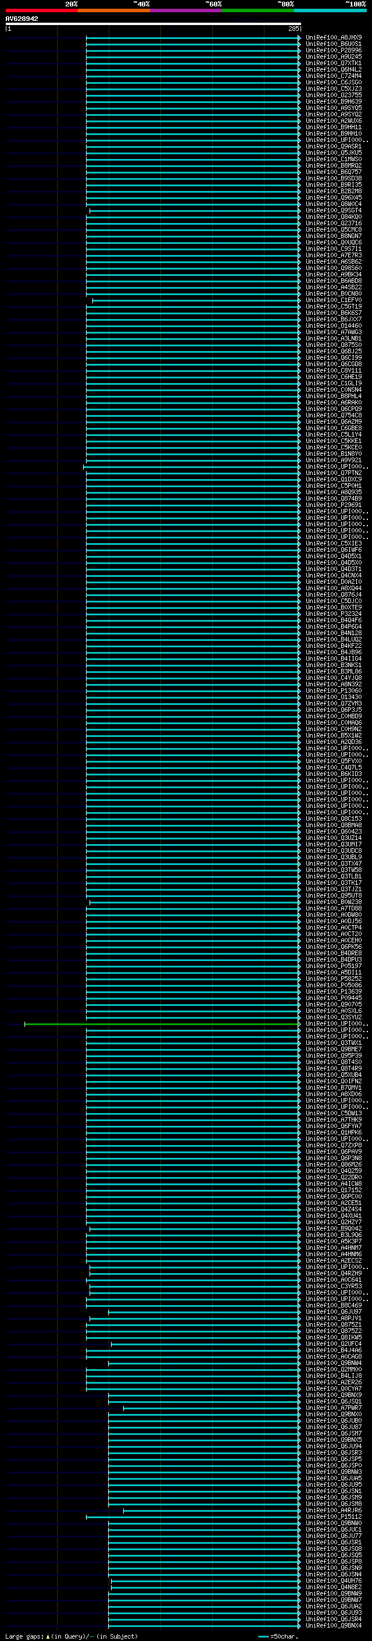372x1641 pixels.
Task: Select hit label UniRef100_P13639
Action: [334, 991]
